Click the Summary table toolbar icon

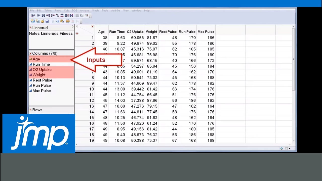click(x=33, y=15)
